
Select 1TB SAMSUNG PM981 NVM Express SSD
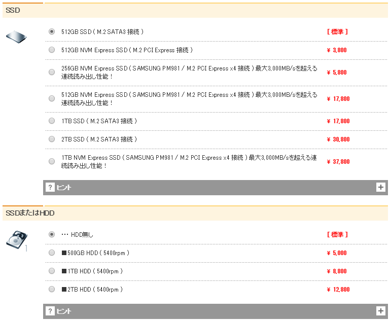(52, 161)
